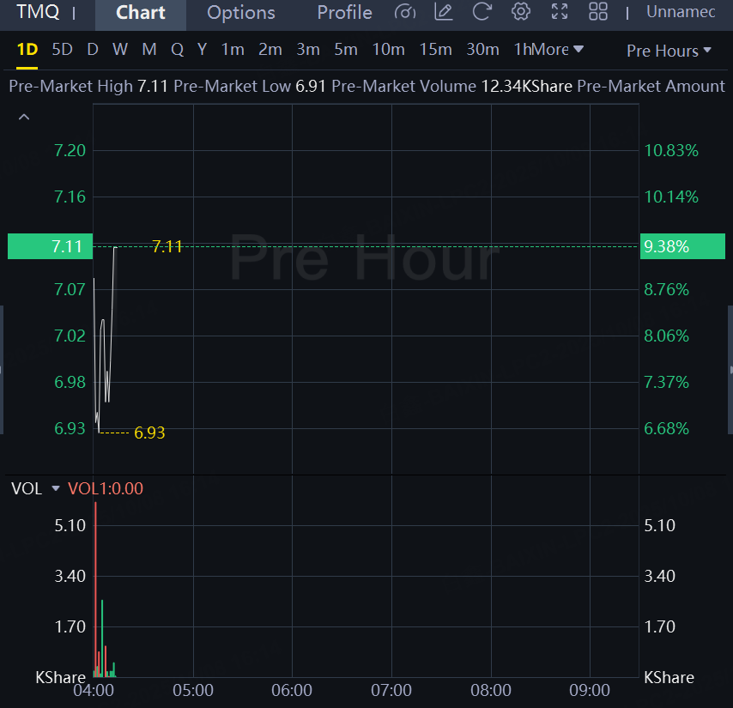Click the TMQ ticker symbol

coord(38,13)
